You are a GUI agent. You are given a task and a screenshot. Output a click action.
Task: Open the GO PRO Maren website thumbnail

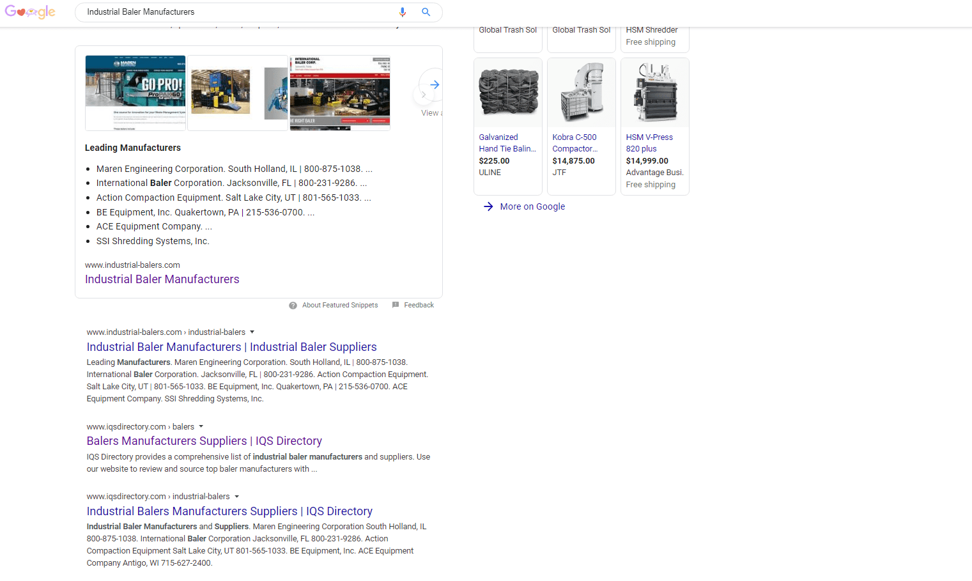pos(135,93)
